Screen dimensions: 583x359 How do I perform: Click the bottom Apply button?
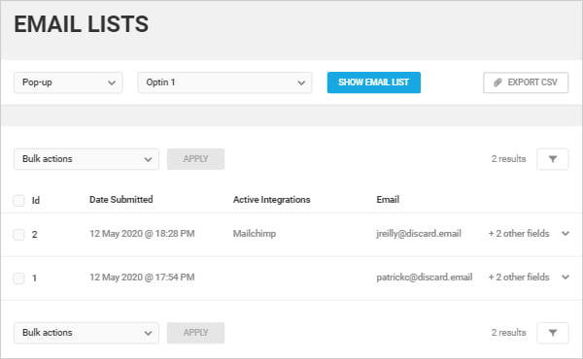point(195,333)
